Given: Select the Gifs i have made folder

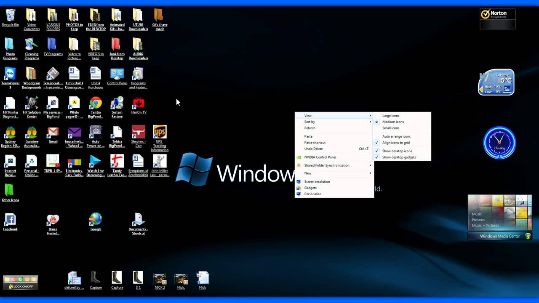Looking at the screenshot, I should click(160, 20).
